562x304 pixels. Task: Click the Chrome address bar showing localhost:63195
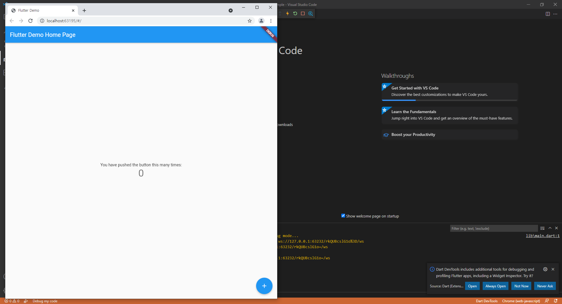(146, 21)
